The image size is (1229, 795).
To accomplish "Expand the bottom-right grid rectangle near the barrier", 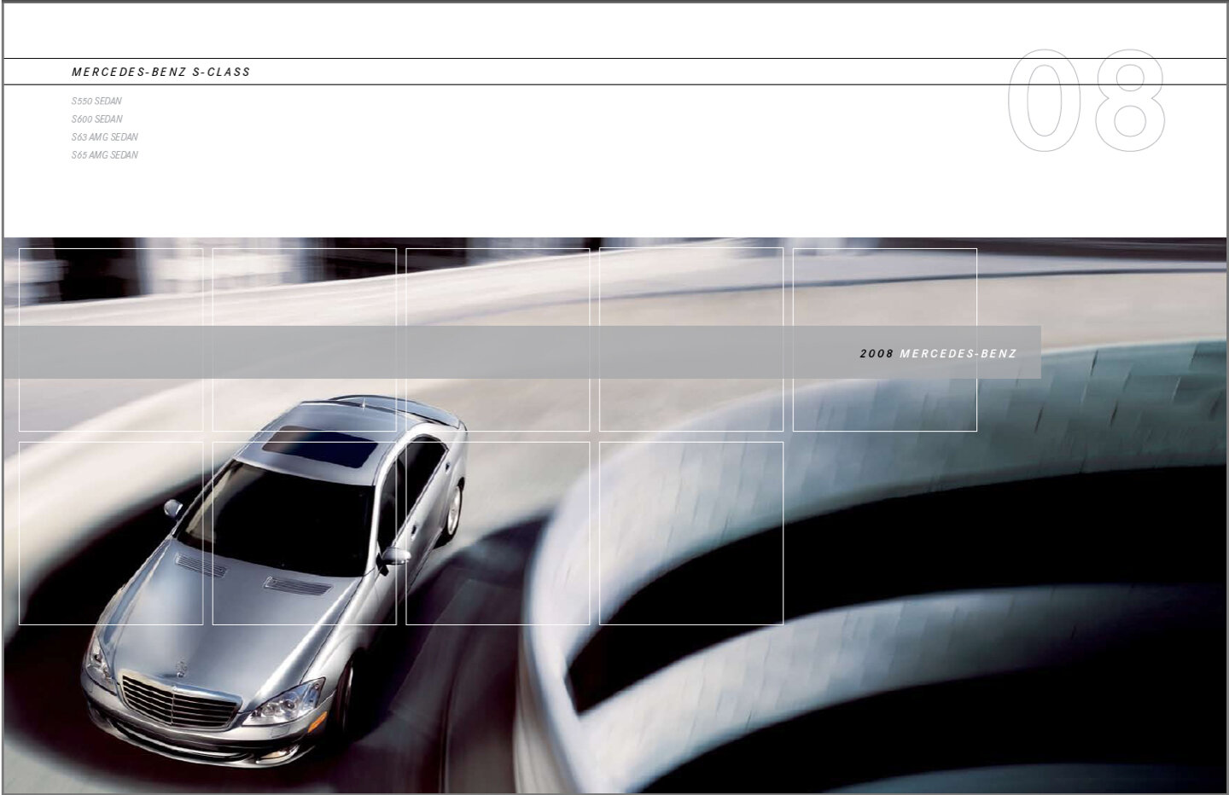I will pos(691,533).
